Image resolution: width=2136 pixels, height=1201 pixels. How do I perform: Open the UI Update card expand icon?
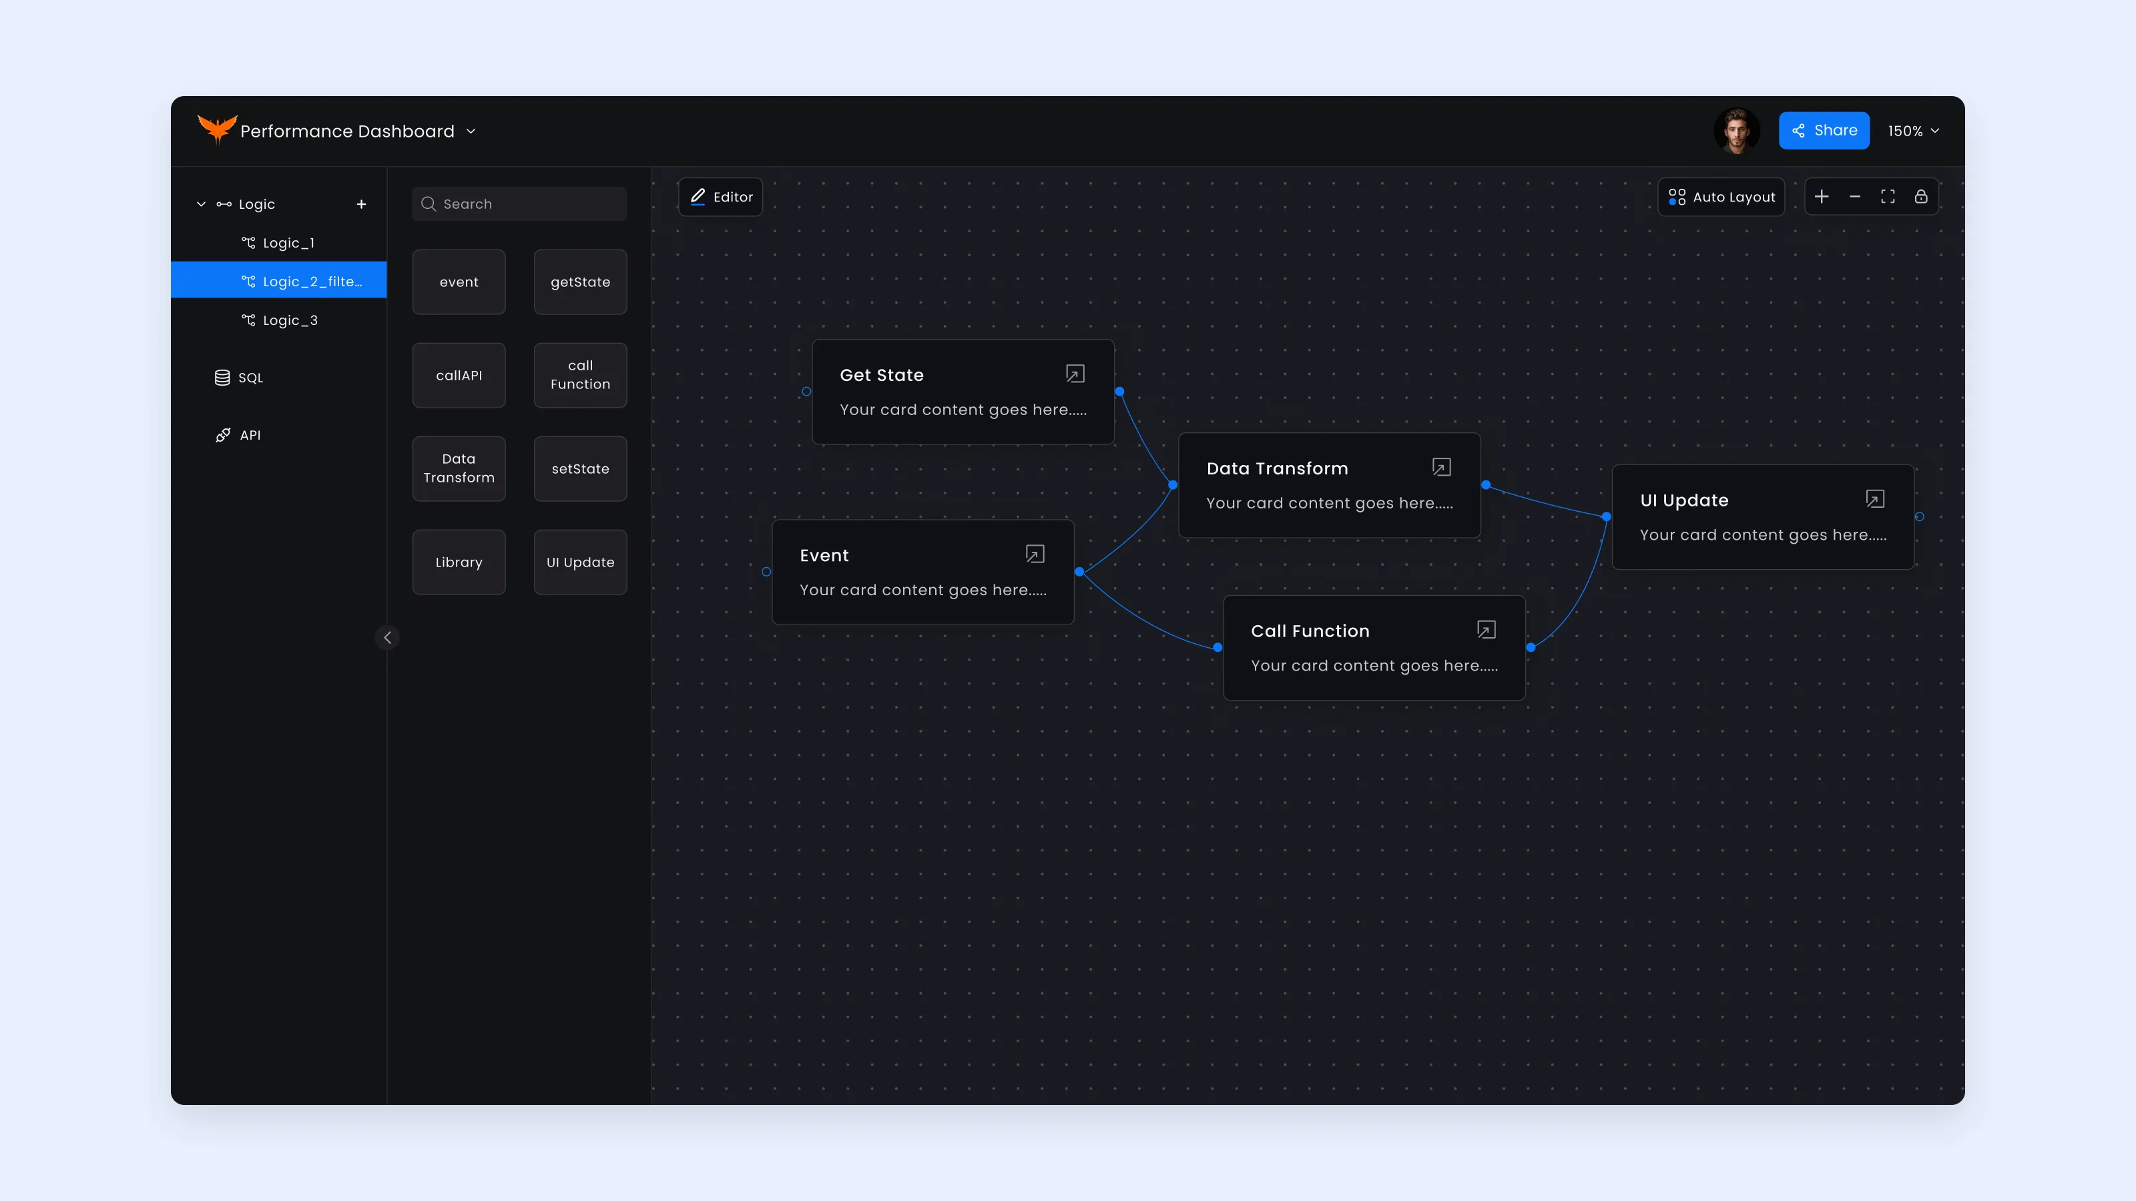point(1875,499)
